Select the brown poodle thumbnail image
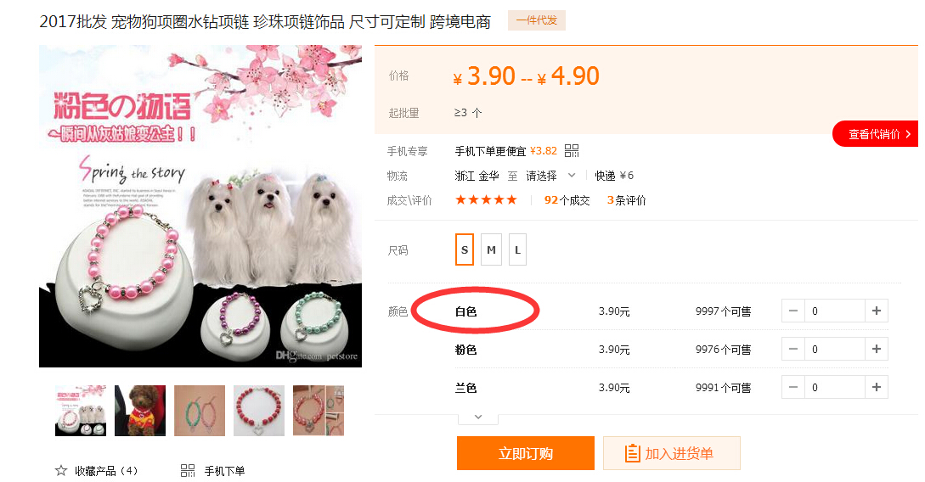Screen dimensions: 925x482 pyautogui.click(x=140, y=411)
